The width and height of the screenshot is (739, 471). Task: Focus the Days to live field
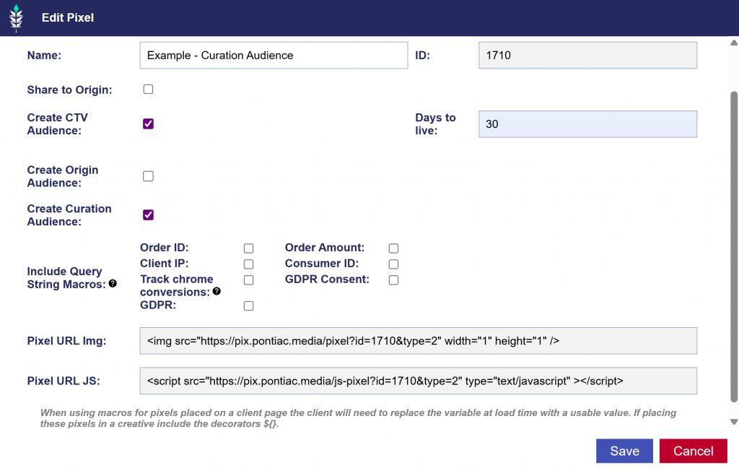(x=587, y=124)
